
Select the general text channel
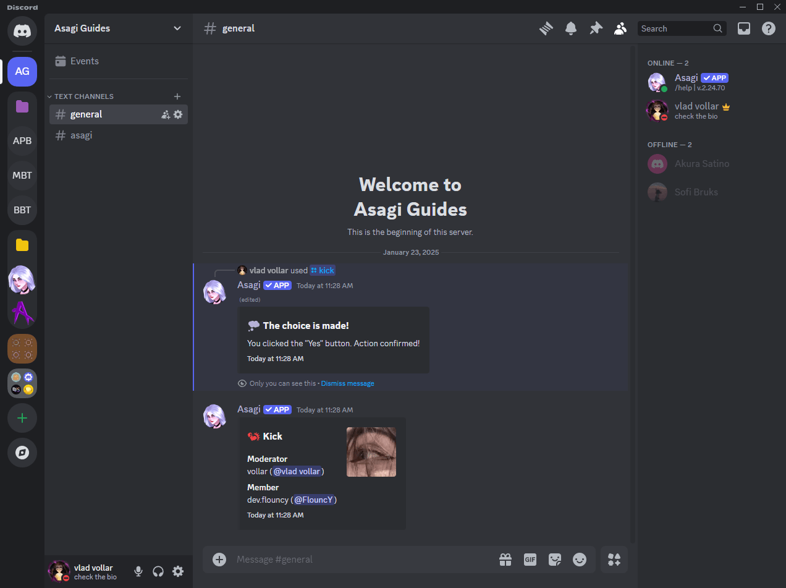click(119, 114)
